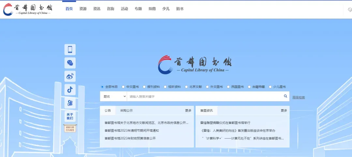
Task: Click the TikTok (Douyin) icon
Action: pyautogui.click(x=70, y=89)
